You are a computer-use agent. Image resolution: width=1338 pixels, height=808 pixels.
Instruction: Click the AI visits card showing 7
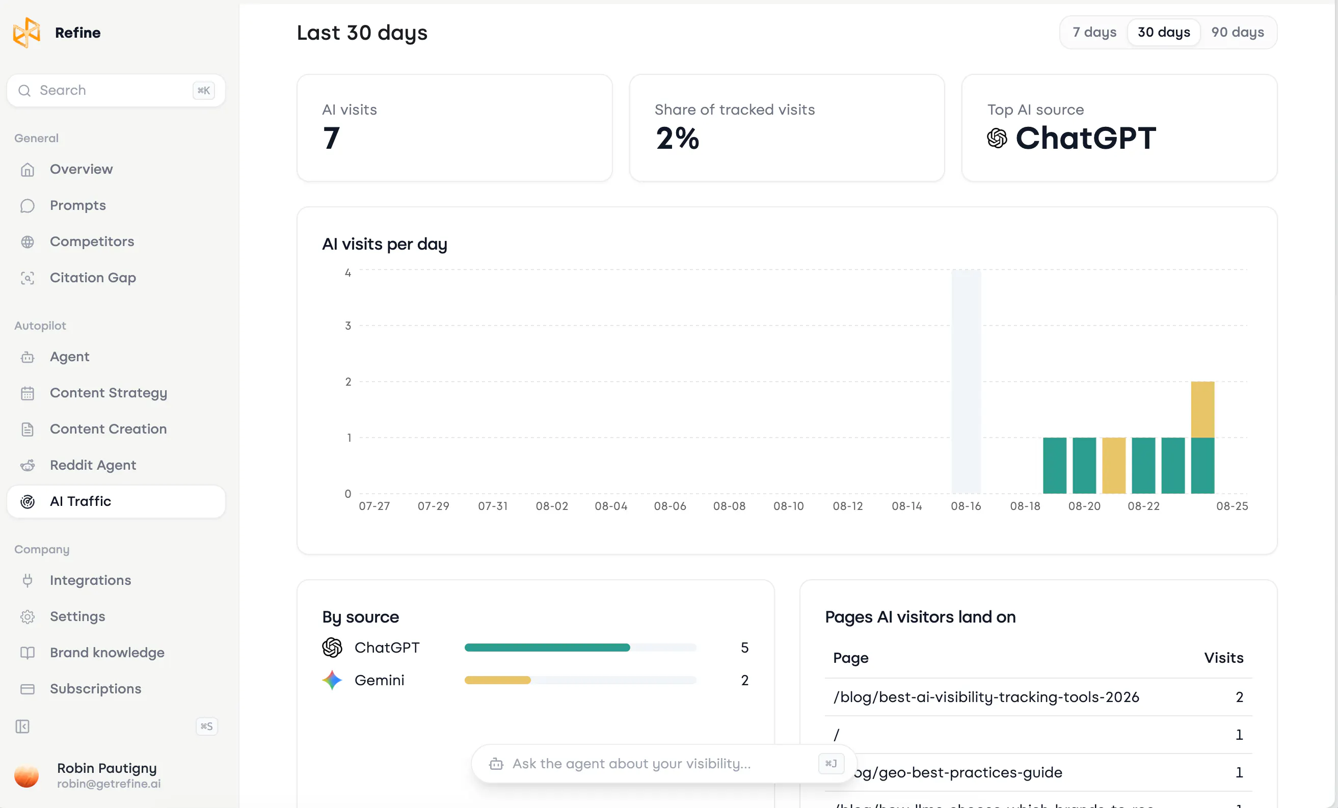point(454,128)
